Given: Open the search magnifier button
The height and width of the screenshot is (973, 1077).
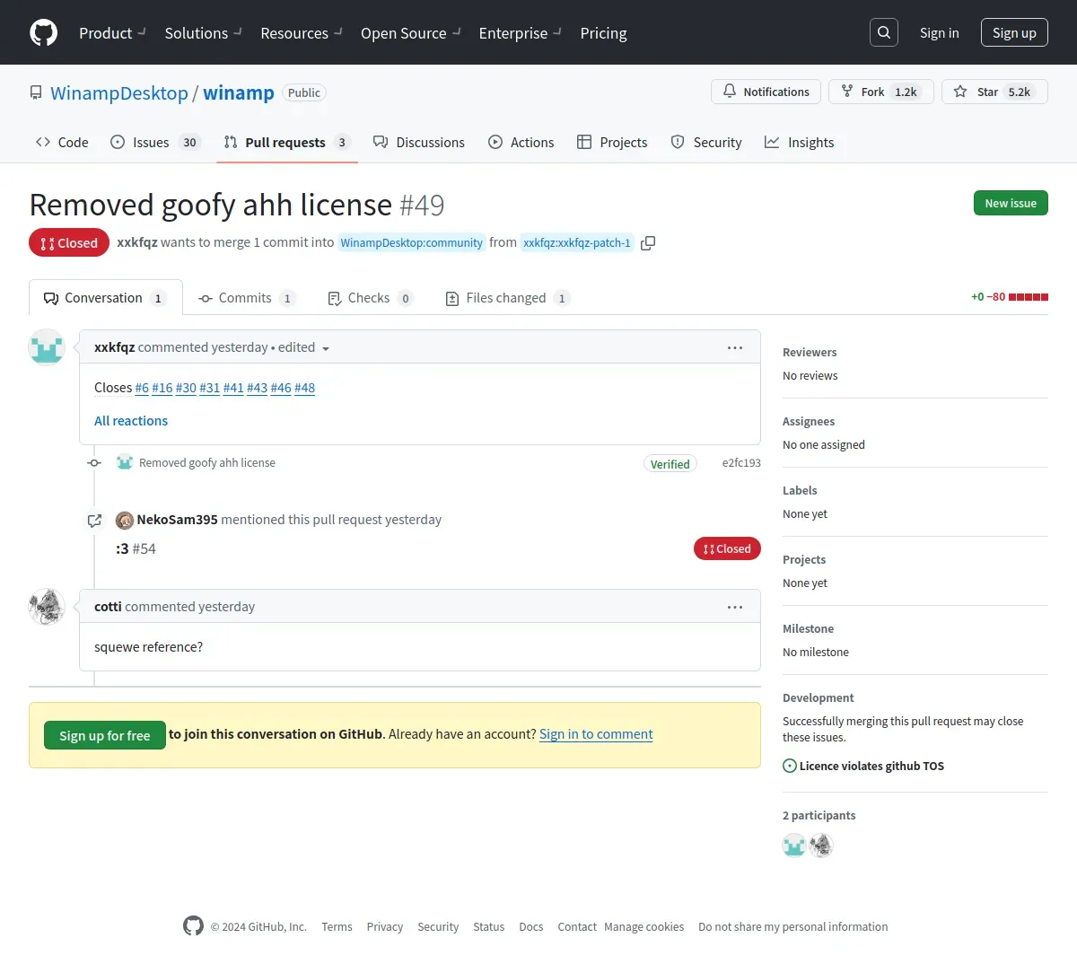Looking at the screenshot, I should coord(884,32).
